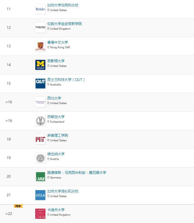Click Australia location text

point(55,84)
